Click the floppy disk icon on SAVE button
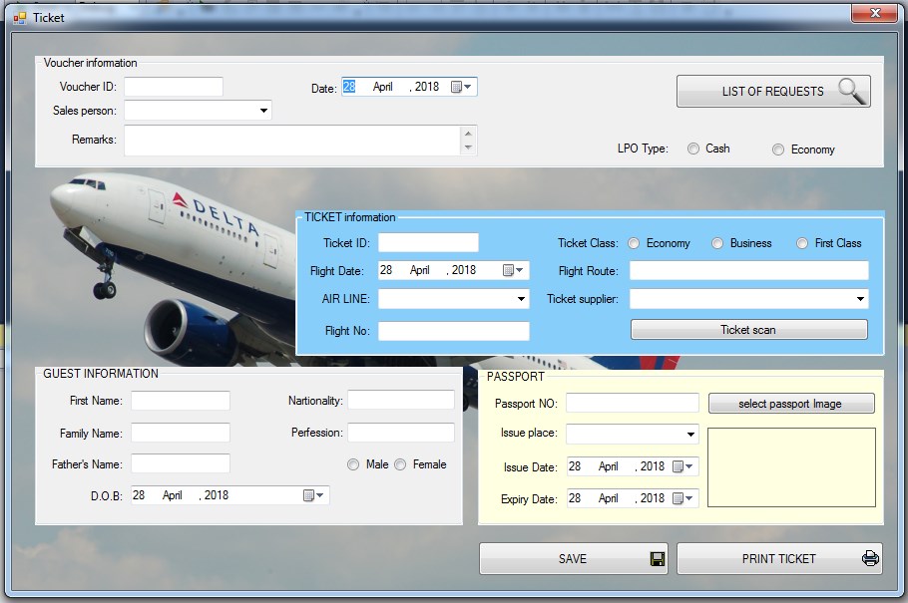The image size is (908, 603). [x=656, y=558]
